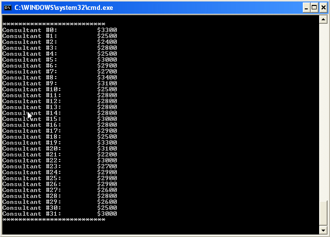Click the text 'Consultant #3:'
The height and width of the screenshot is (237, 330).
[30, 48]
